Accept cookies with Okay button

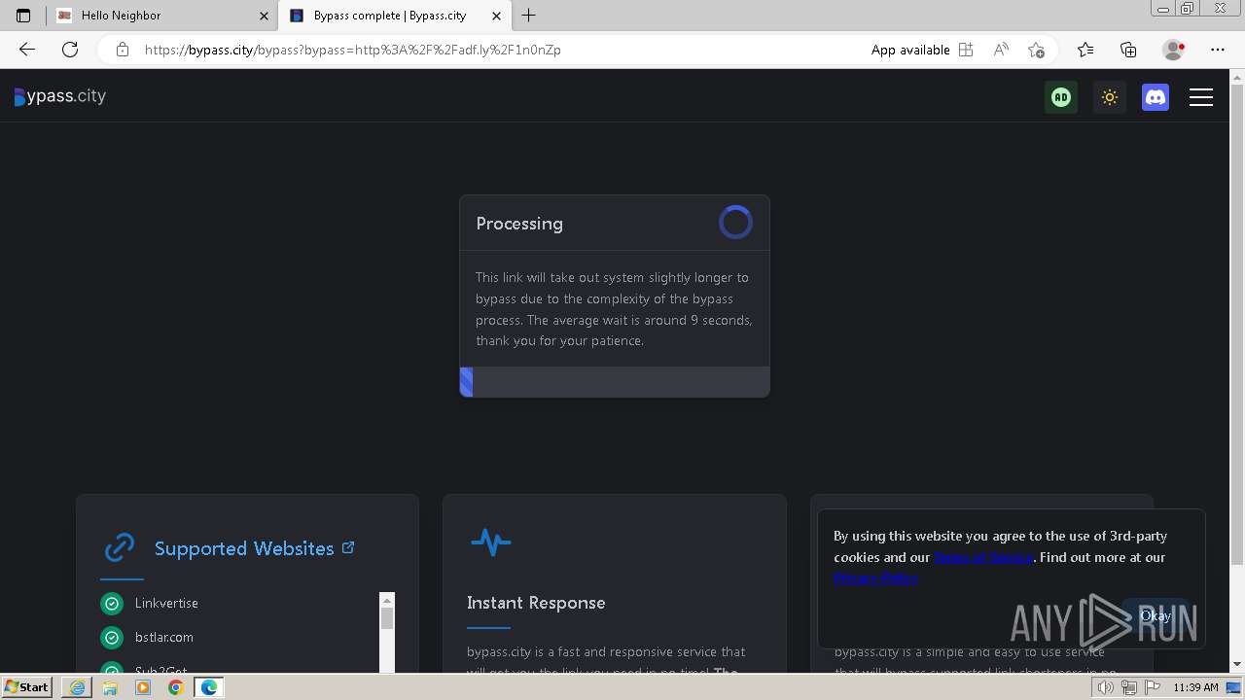coord(1156,616)
